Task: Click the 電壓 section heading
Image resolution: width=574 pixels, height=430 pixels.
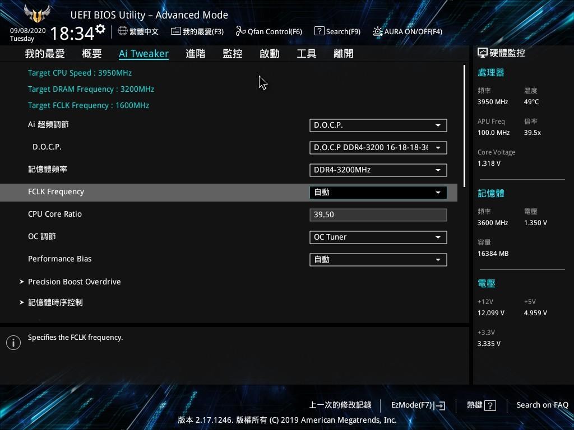Action: tap(487, 283)
